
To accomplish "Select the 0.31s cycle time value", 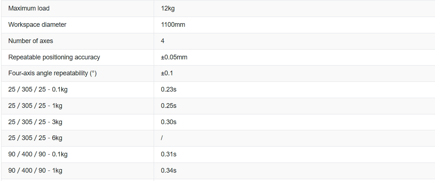I will [x=169, y=154].
